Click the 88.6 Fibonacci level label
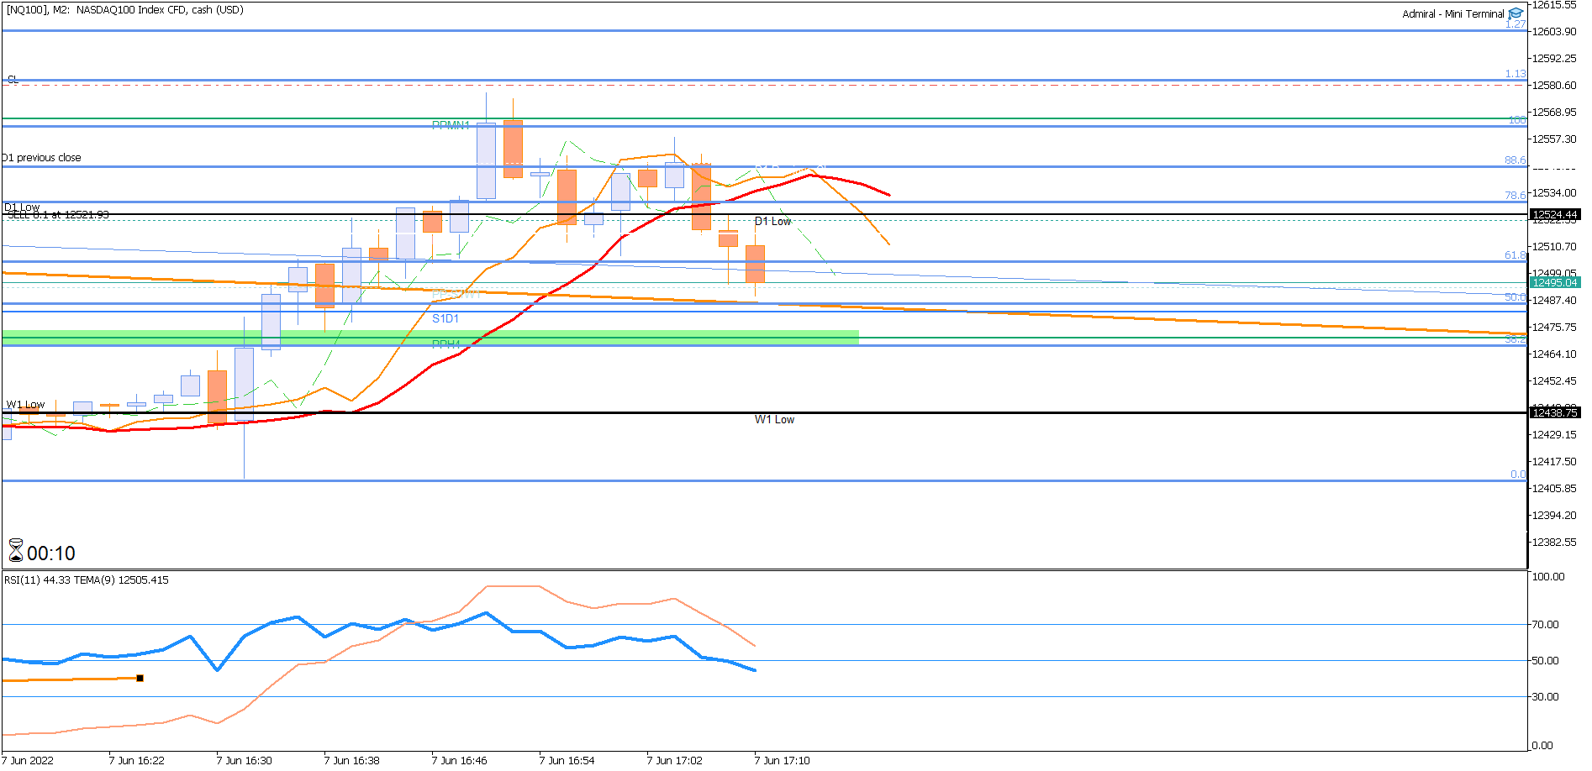The image size is (1592, 771). (x=1516, y=160)
